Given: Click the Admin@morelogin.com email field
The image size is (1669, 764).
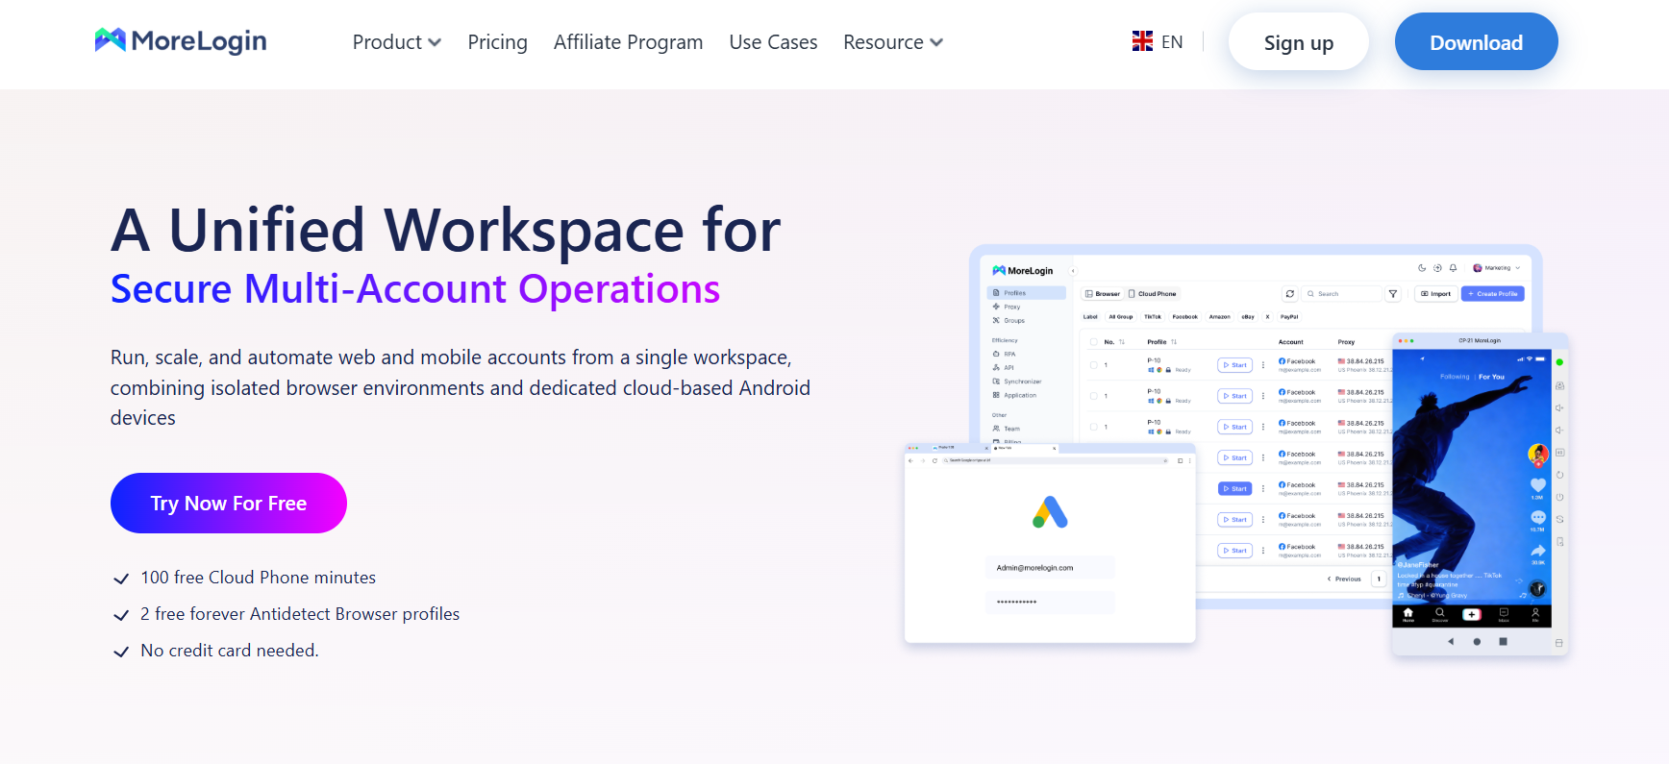Looking at the screenshot, I should tap(1050, 568).
